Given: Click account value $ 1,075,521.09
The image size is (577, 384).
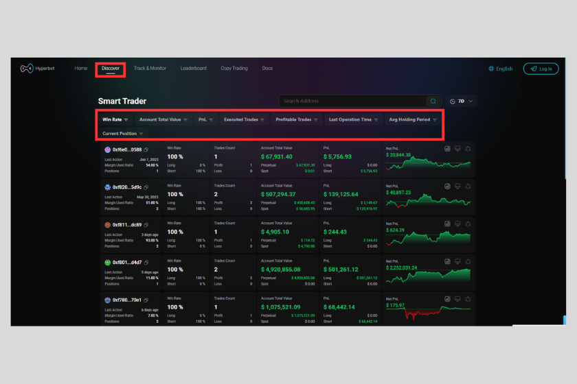Looking at the screenshot, I should [x=280, y=307].
